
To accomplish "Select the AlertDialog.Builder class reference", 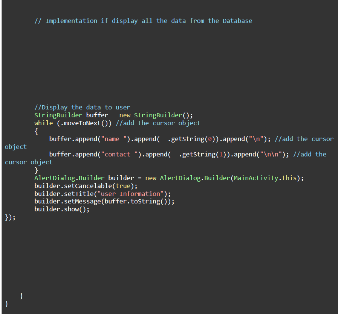I will [x=69, y=178].
